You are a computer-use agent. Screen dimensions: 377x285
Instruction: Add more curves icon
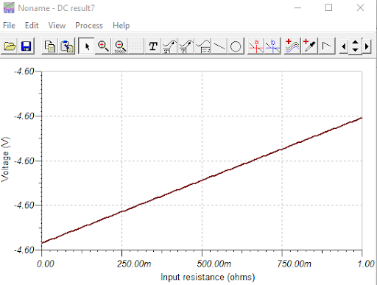pyautogui.click(x=292, y=46)
